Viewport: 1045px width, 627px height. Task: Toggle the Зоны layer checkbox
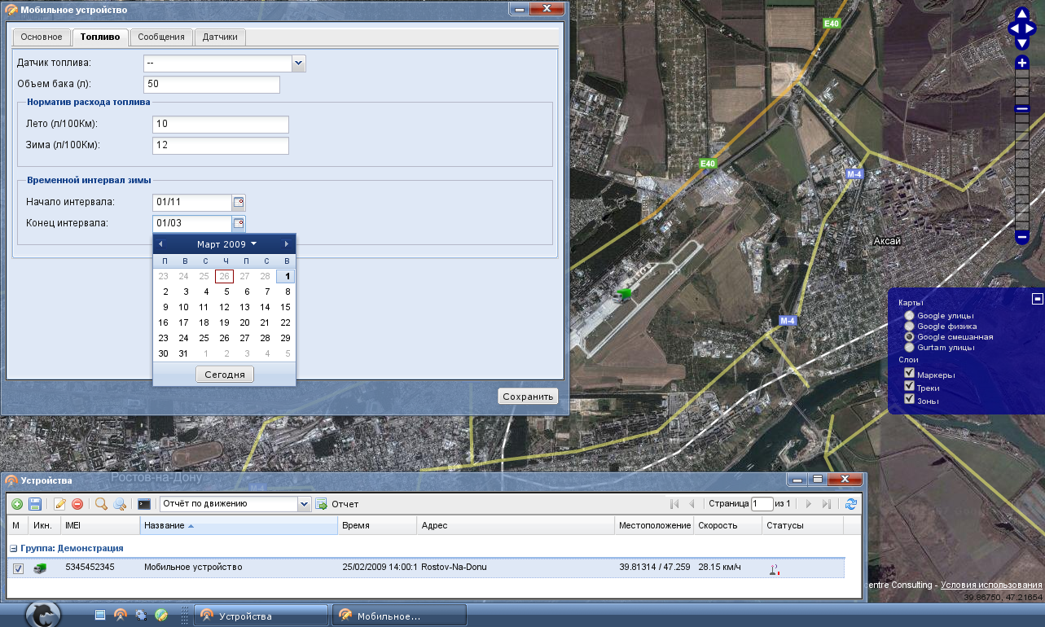[x=910, y=399]
